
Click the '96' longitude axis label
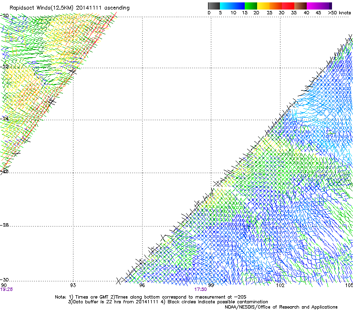click(142, 285)
